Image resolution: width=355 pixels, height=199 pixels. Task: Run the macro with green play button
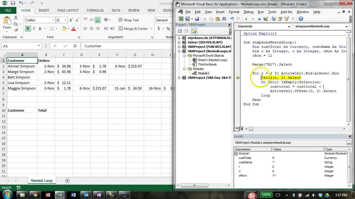tap(246, 19)
